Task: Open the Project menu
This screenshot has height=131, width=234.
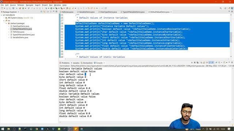Action: click(x=45, y=5)
